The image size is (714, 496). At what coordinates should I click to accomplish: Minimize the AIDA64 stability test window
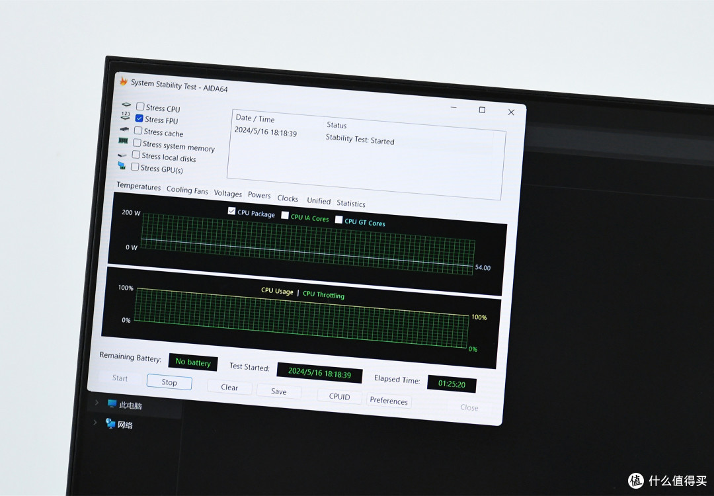click(454, 108)
